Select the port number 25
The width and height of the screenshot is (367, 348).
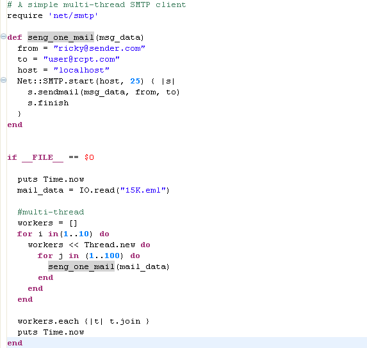point(135,81)
